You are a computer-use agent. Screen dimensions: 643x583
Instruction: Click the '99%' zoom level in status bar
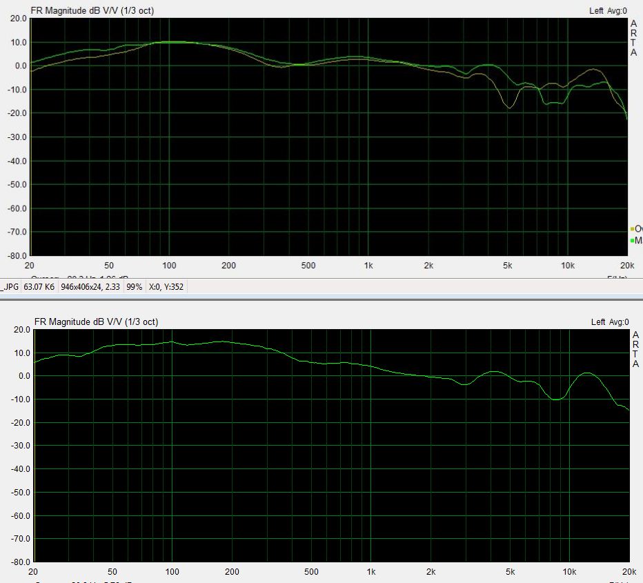click(134, 286)
